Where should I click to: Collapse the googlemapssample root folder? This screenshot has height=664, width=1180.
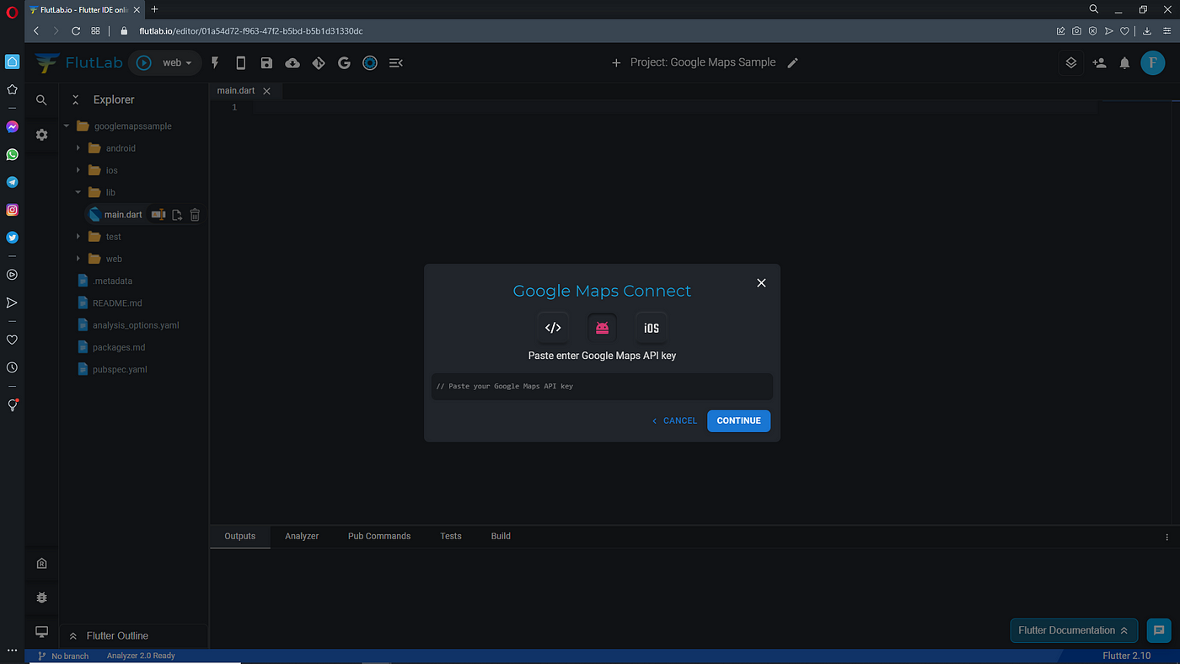pyautogui.click(x=67, y=126)
